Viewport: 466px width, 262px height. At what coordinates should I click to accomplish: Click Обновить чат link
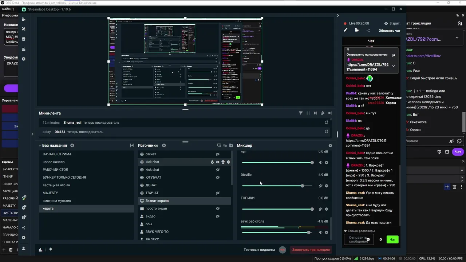pyautogui.click(x=390, y=31)
